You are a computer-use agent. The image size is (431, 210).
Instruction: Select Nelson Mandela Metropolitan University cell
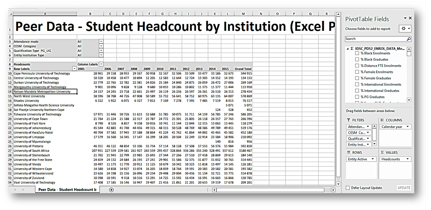tap(45, 92)
